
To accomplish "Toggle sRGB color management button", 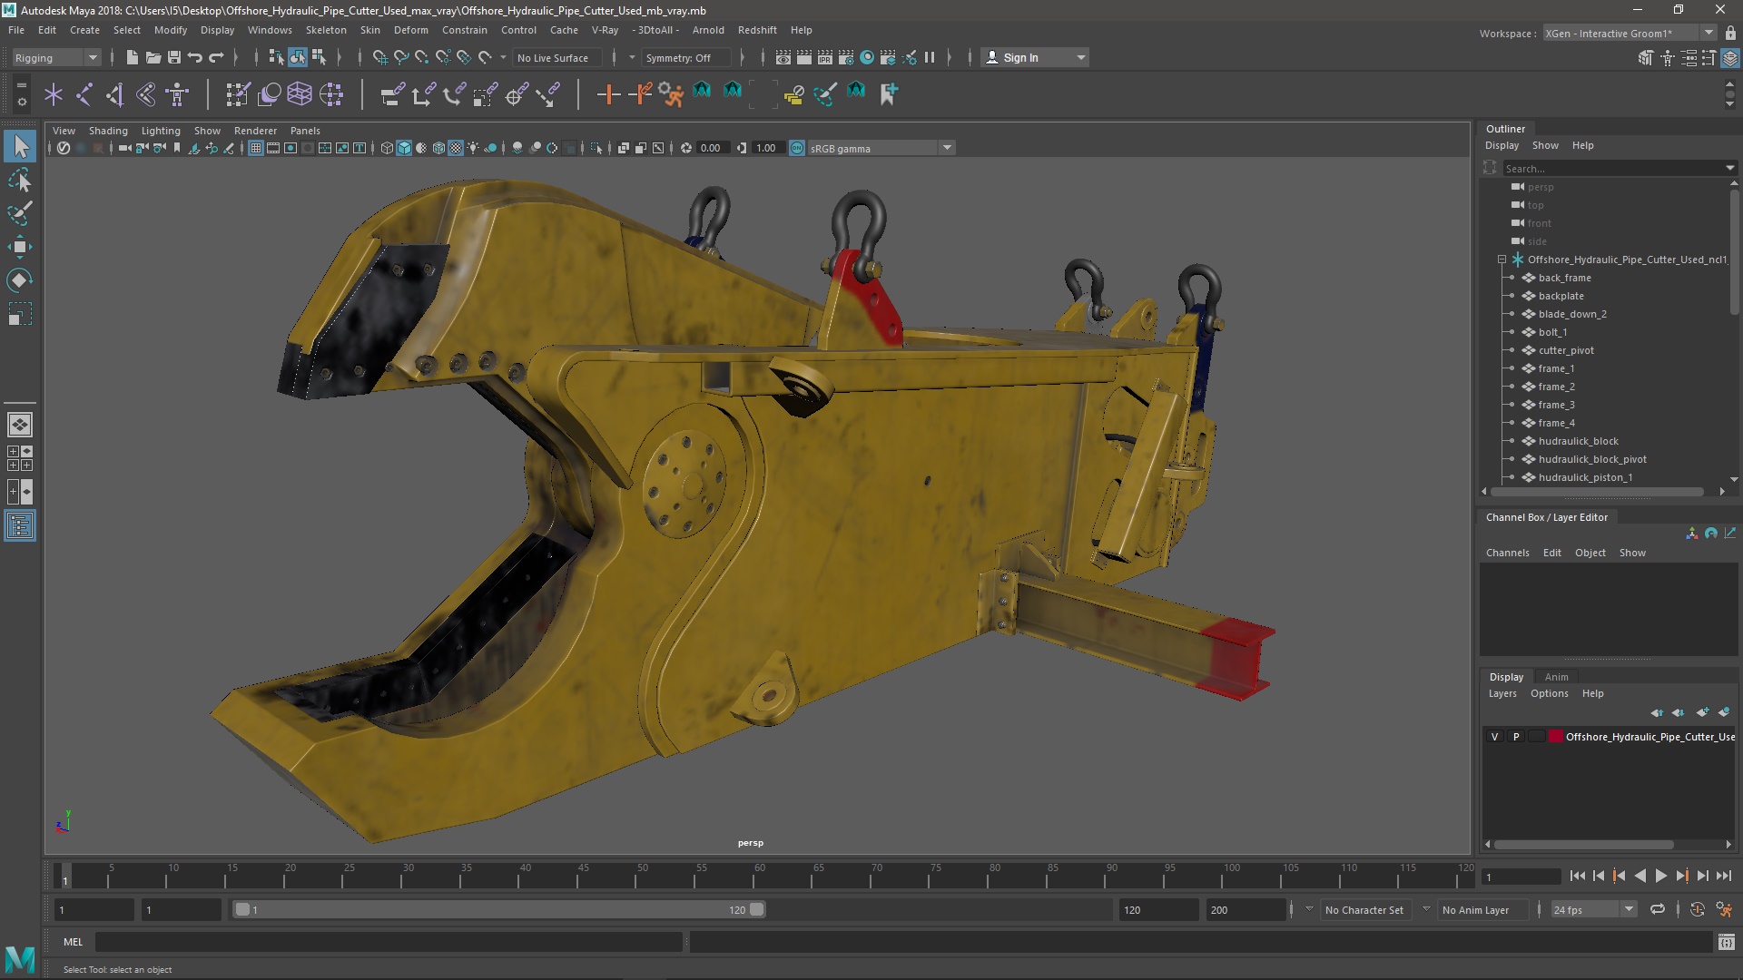I will click(796, 148).
